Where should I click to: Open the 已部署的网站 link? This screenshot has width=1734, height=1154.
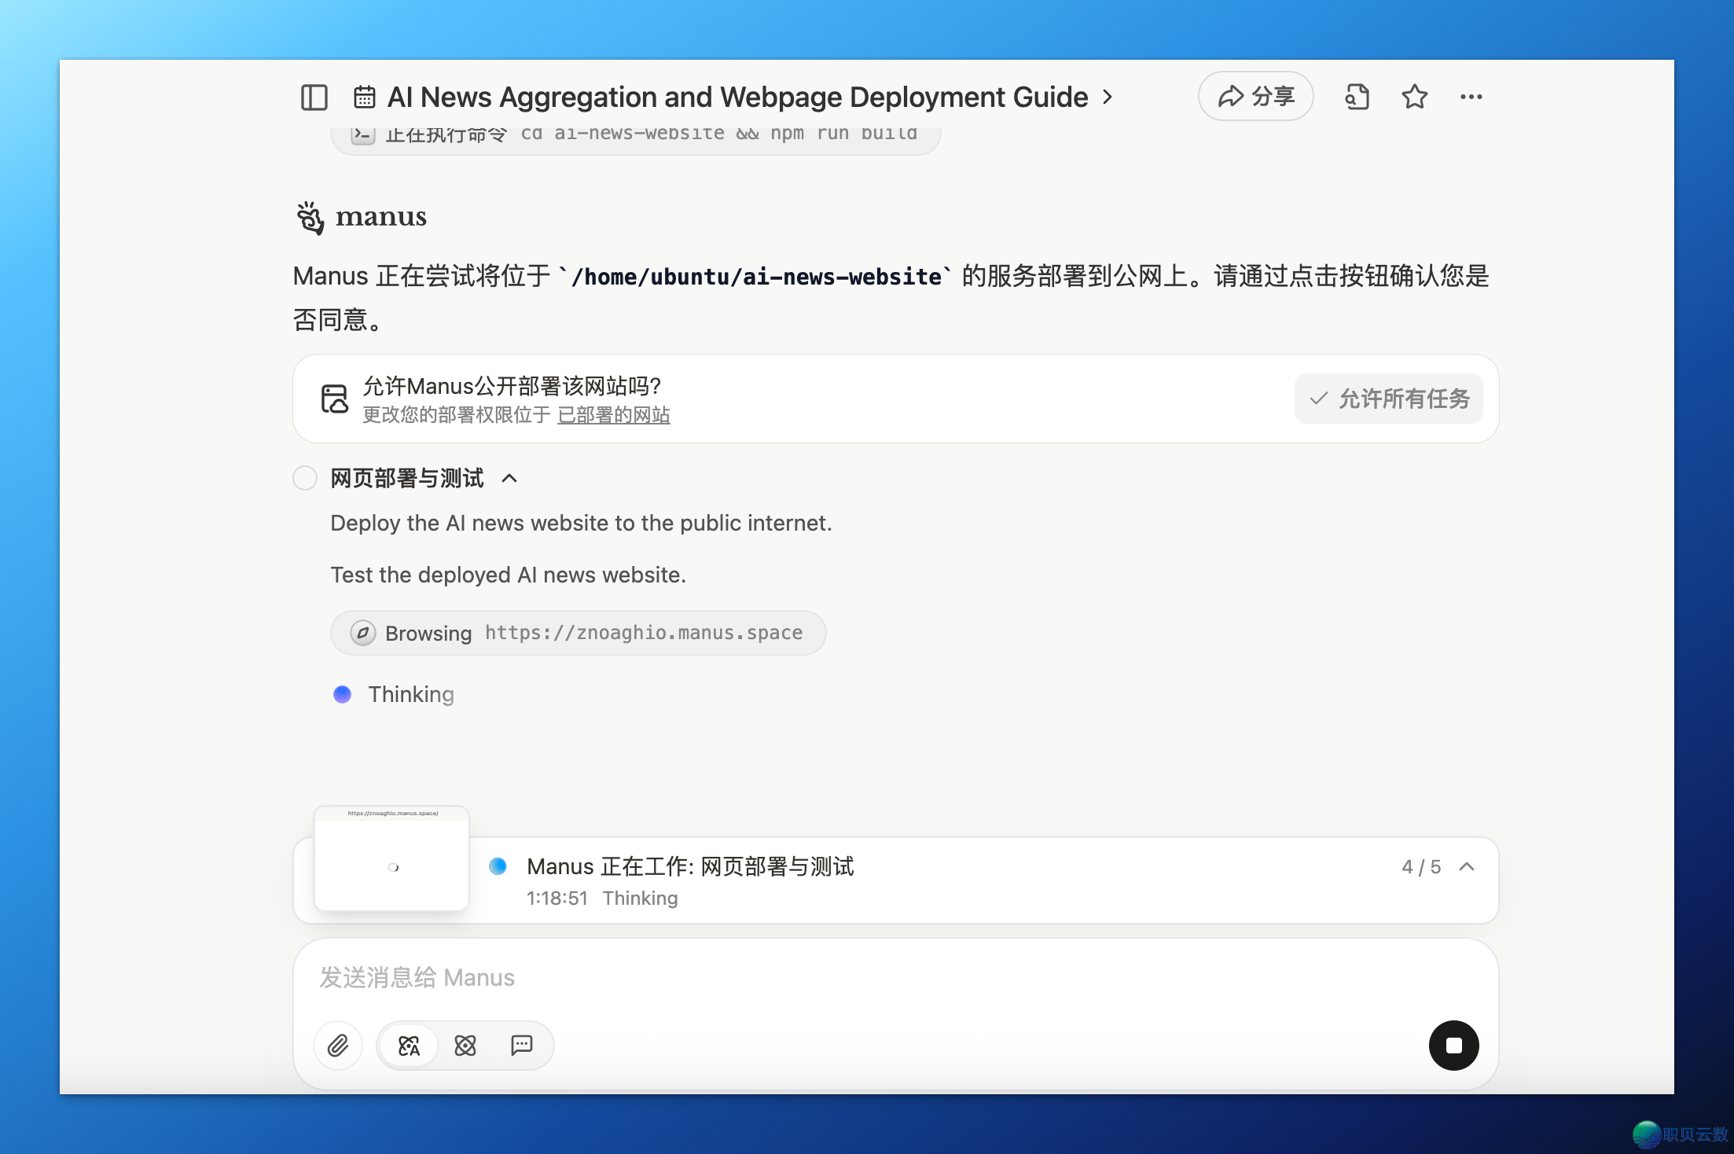coord(613,415)
